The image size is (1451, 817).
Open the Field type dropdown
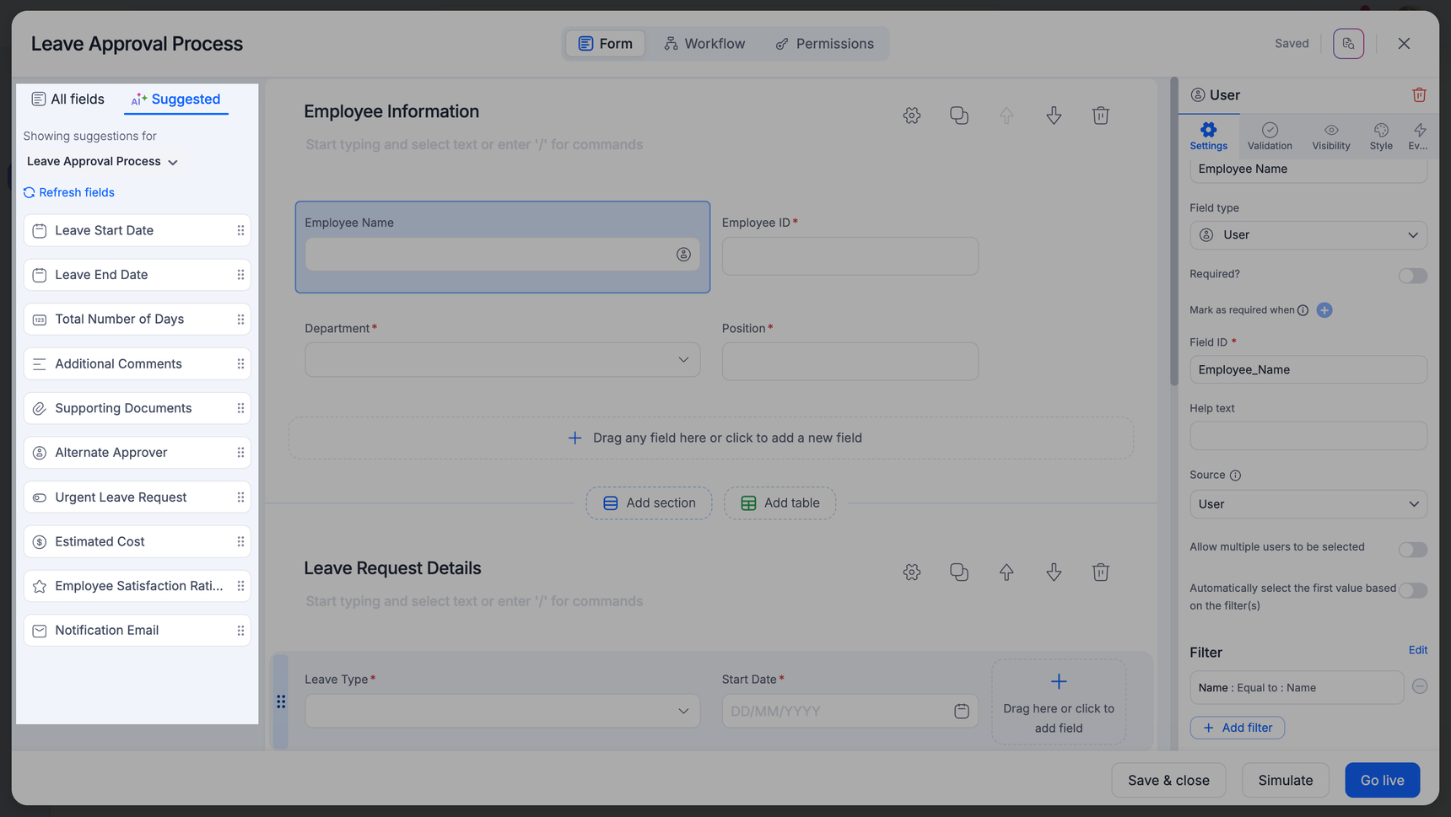click(x=1308, y=235)
